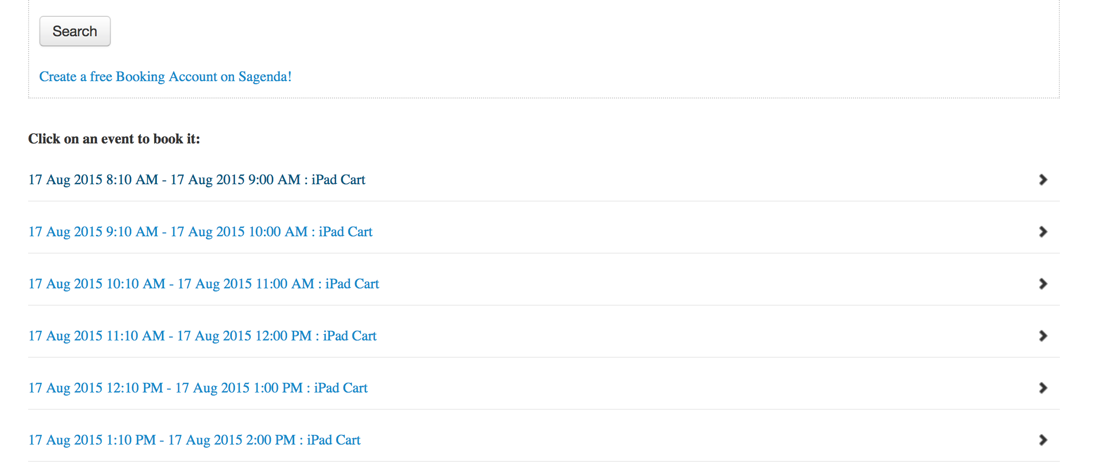This screenshot has height=466, width=1114.
Task: Pick the 1:10 PM iPad Cart event
Action: 194,440
